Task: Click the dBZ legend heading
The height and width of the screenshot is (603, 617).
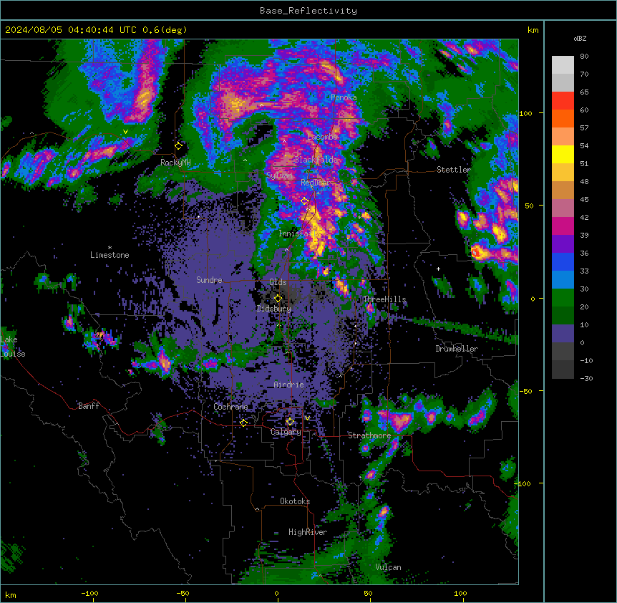Action: pyautogui.click(x=580, y=39)
